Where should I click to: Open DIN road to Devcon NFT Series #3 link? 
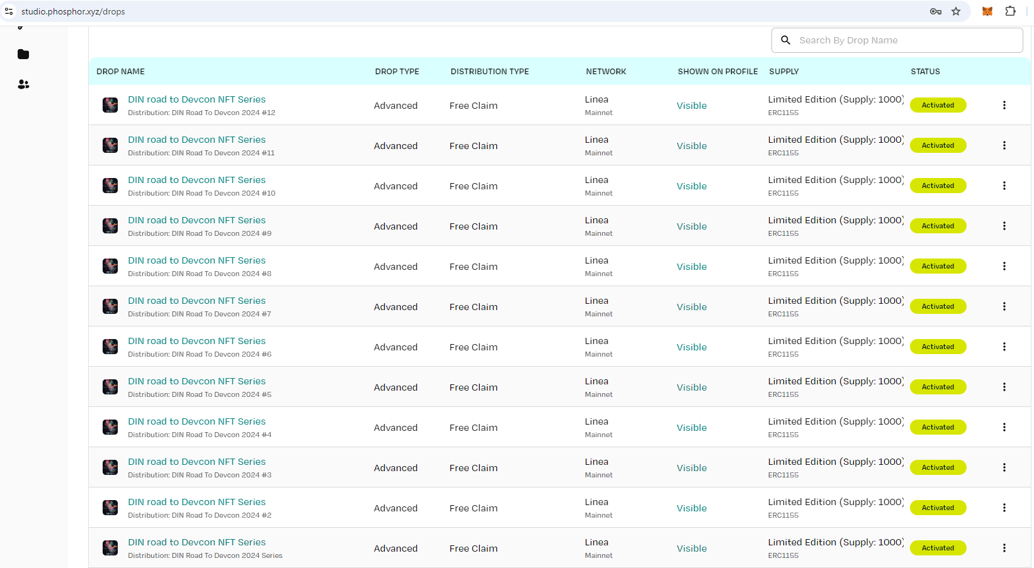coord(196,462)
